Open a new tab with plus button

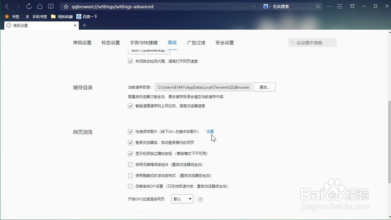tap(84, 25)
